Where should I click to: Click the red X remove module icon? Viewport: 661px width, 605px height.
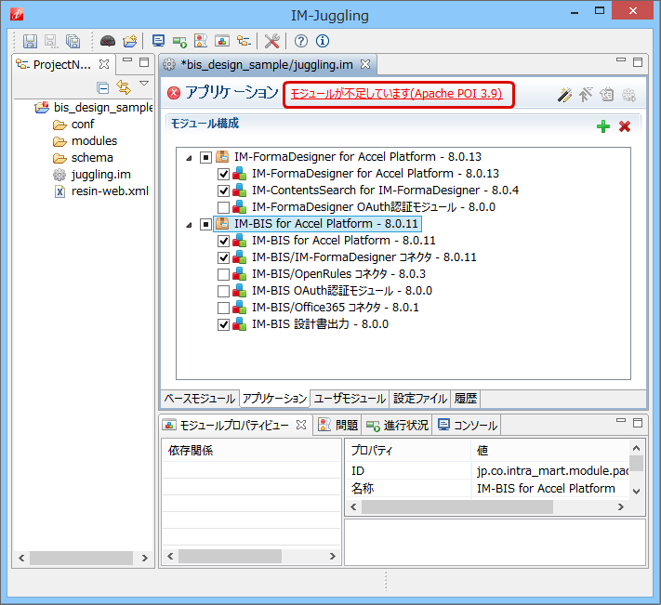(x=625, y=126)
